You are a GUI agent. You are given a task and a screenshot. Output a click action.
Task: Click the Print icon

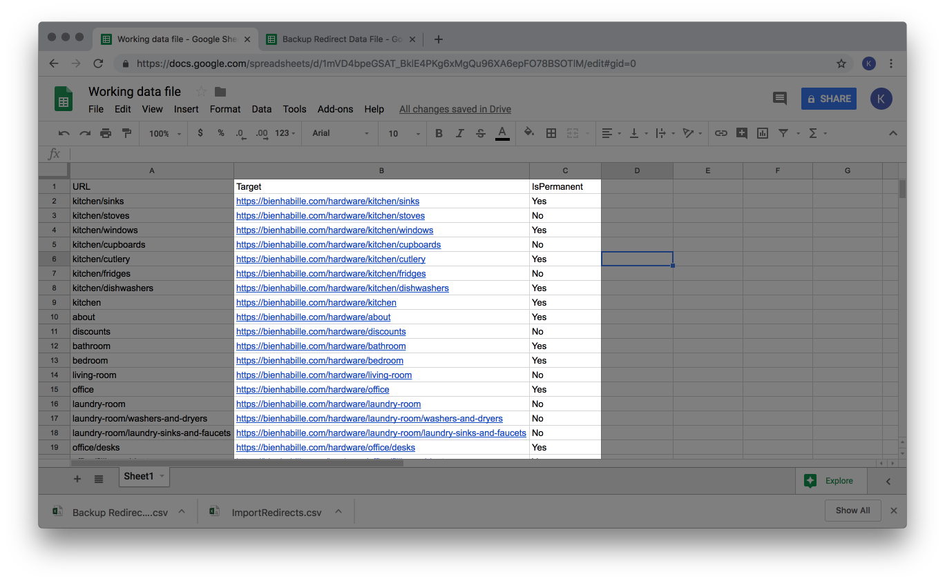click(106, 133)
